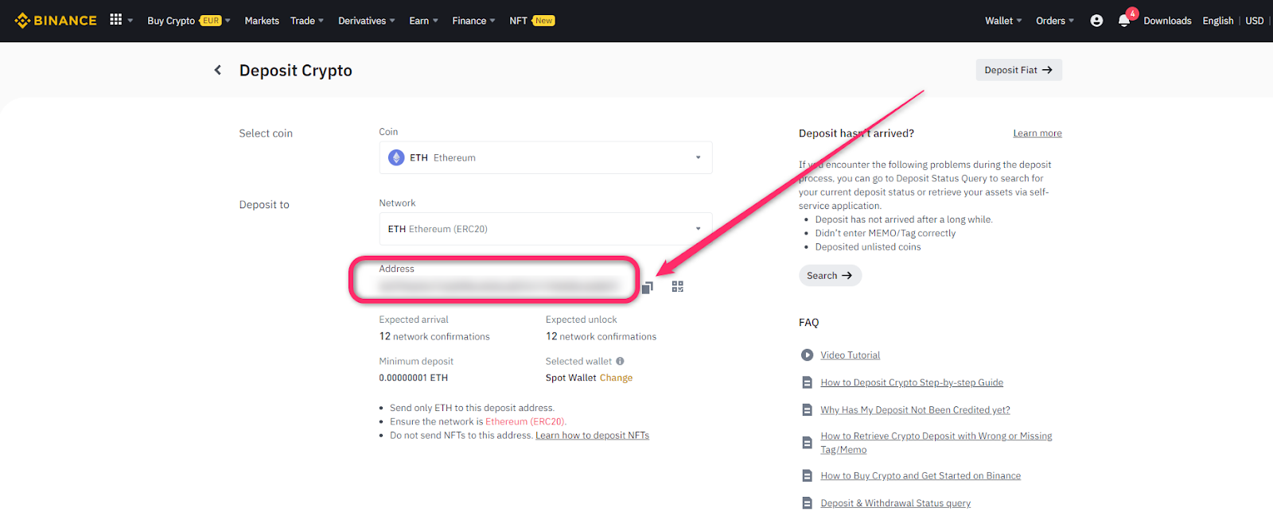This screenshot has height=531, width=1273.
Task: Open Why Has My Deposit Not Been Credited
Action: pos(915,410)
